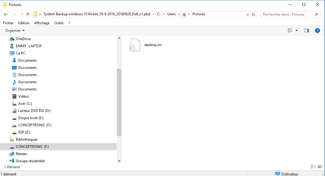325x176 pixels.
Task: Expand the chevron after Users breadcrumb
Action: pos(179,14)
